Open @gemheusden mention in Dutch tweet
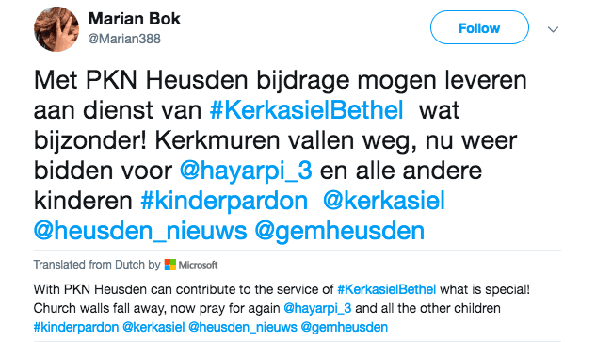 coord(340,231)
